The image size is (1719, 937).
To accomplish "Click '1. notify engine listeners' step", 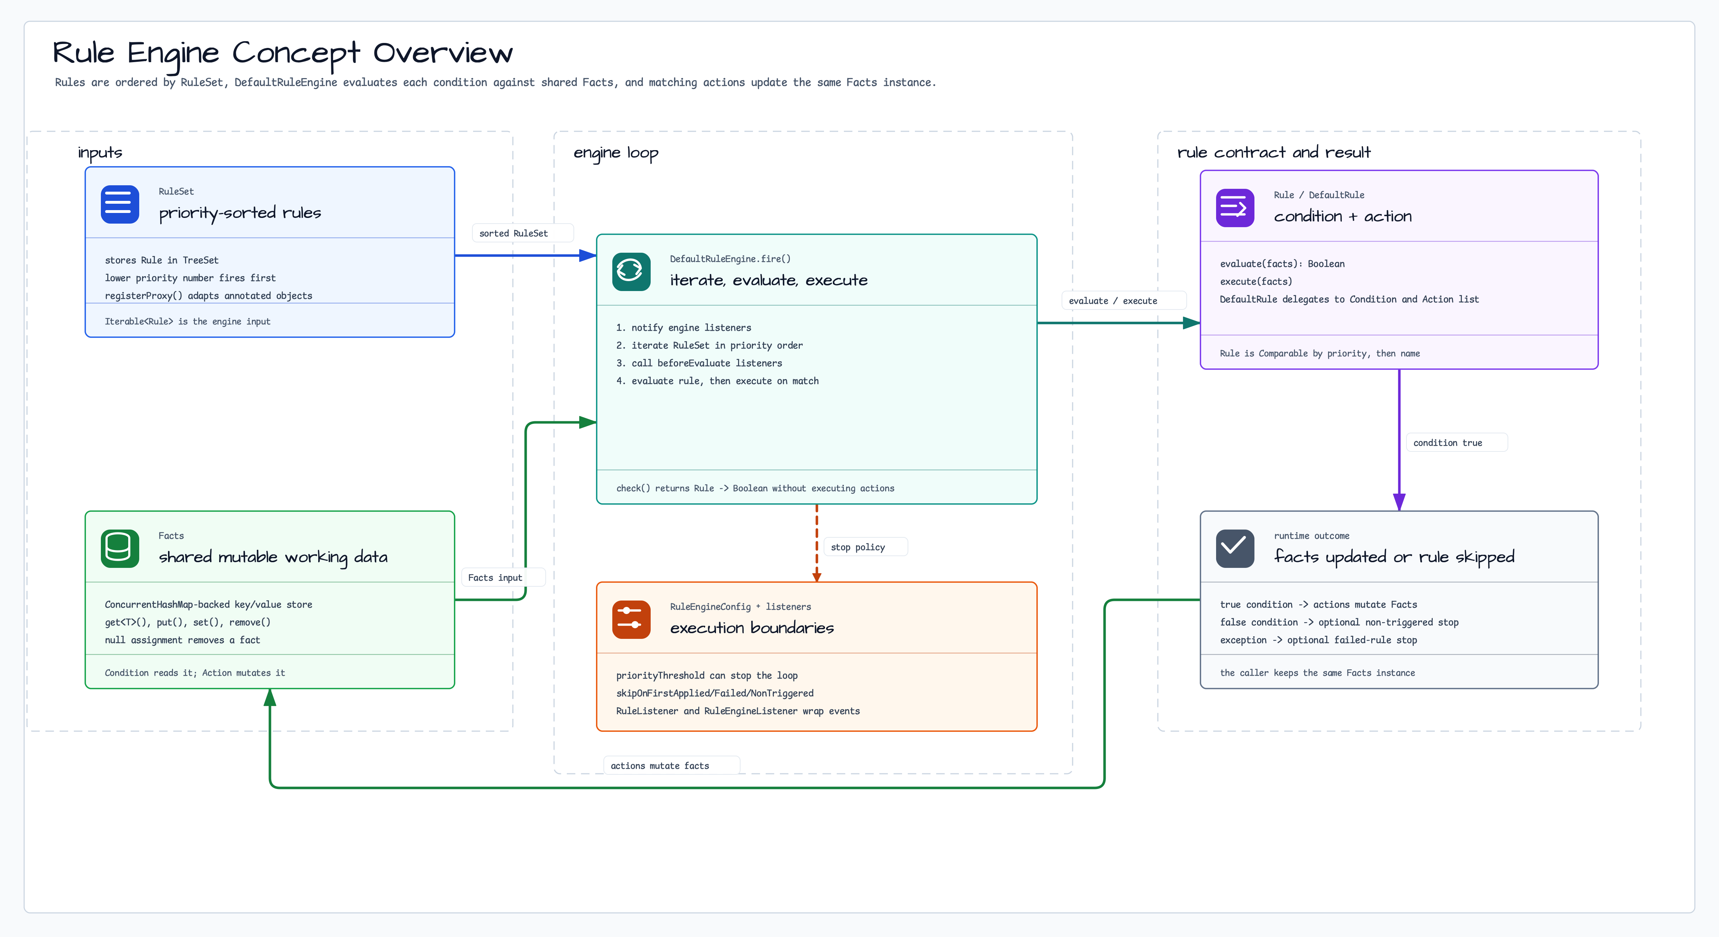I will [x=683, y=328].
